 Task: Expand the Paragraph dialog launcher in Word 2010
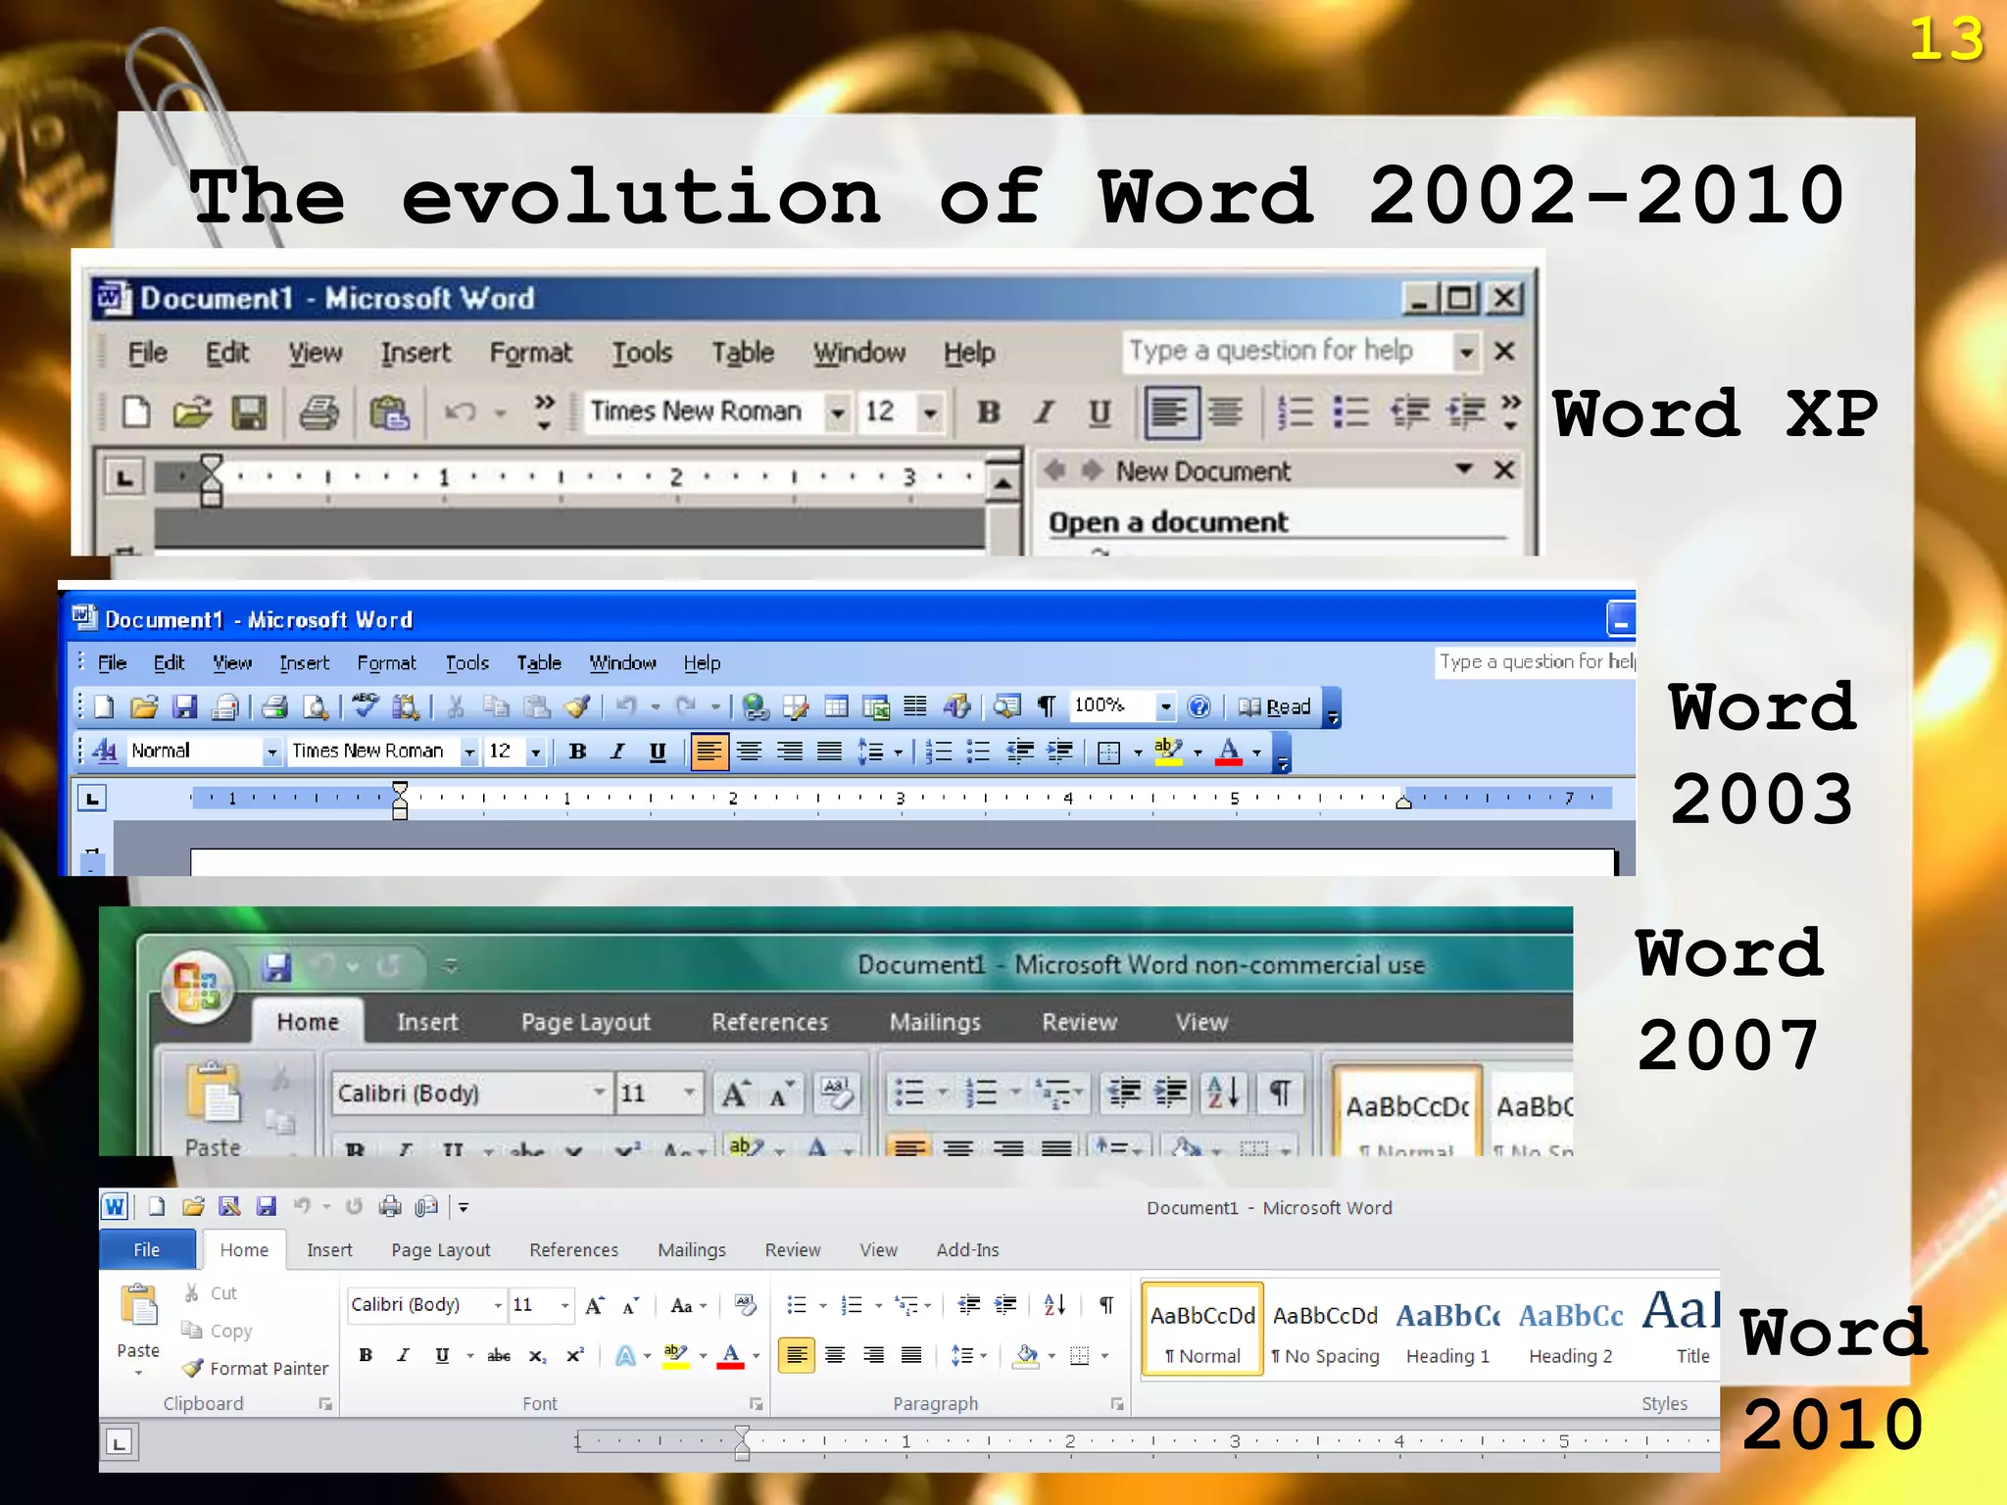[x=1116, y=1404]
